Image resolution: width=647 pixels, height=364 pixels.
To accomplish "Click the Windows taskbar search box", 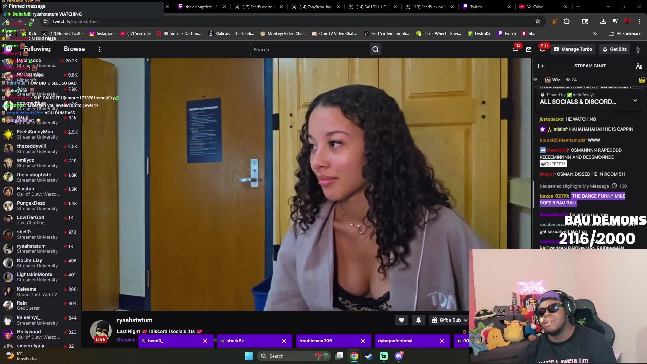I will (294, 356).
